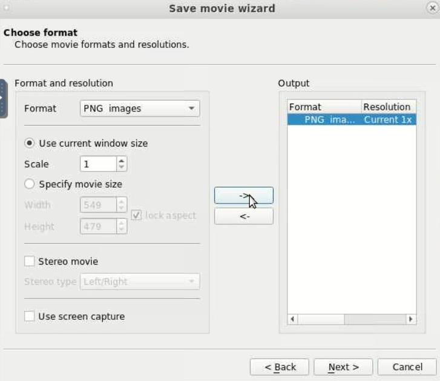Go back to previous wizard page
The width and height of the screenshot is (440, 381).
280,367
